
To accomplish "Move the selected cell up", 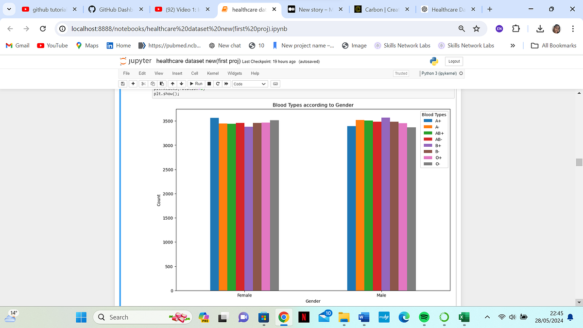I will click(x=172, y=84).
